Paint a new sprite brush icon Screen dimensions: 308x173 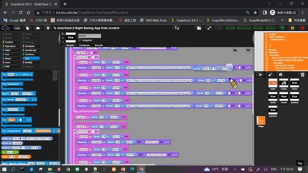(x=270, y=74)
